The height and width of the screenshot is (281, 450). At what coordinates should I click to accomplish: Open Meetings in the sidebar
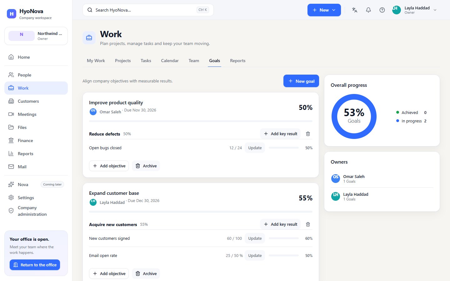click(36, 114)
